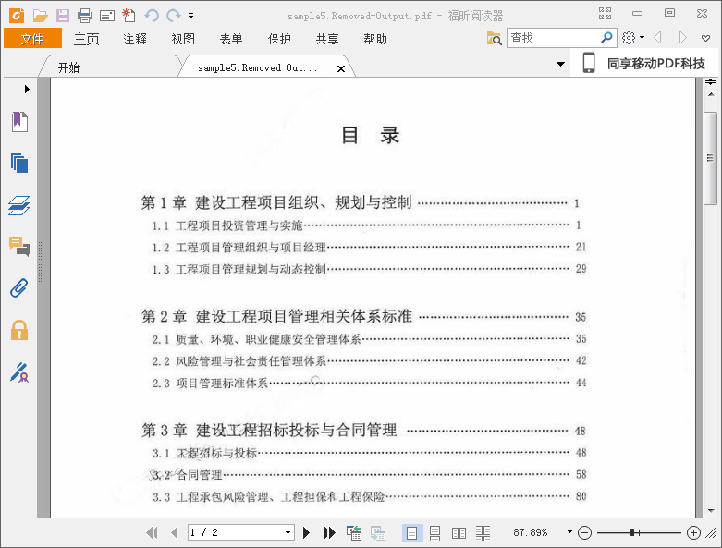Viewport: 722px width, 548px height.
Task: Select facing pages view mode
Action: tap(459, 533)
